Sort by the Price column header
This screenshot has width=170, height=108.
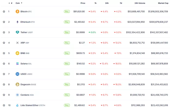pyautogui.click(x=83, y=3)
